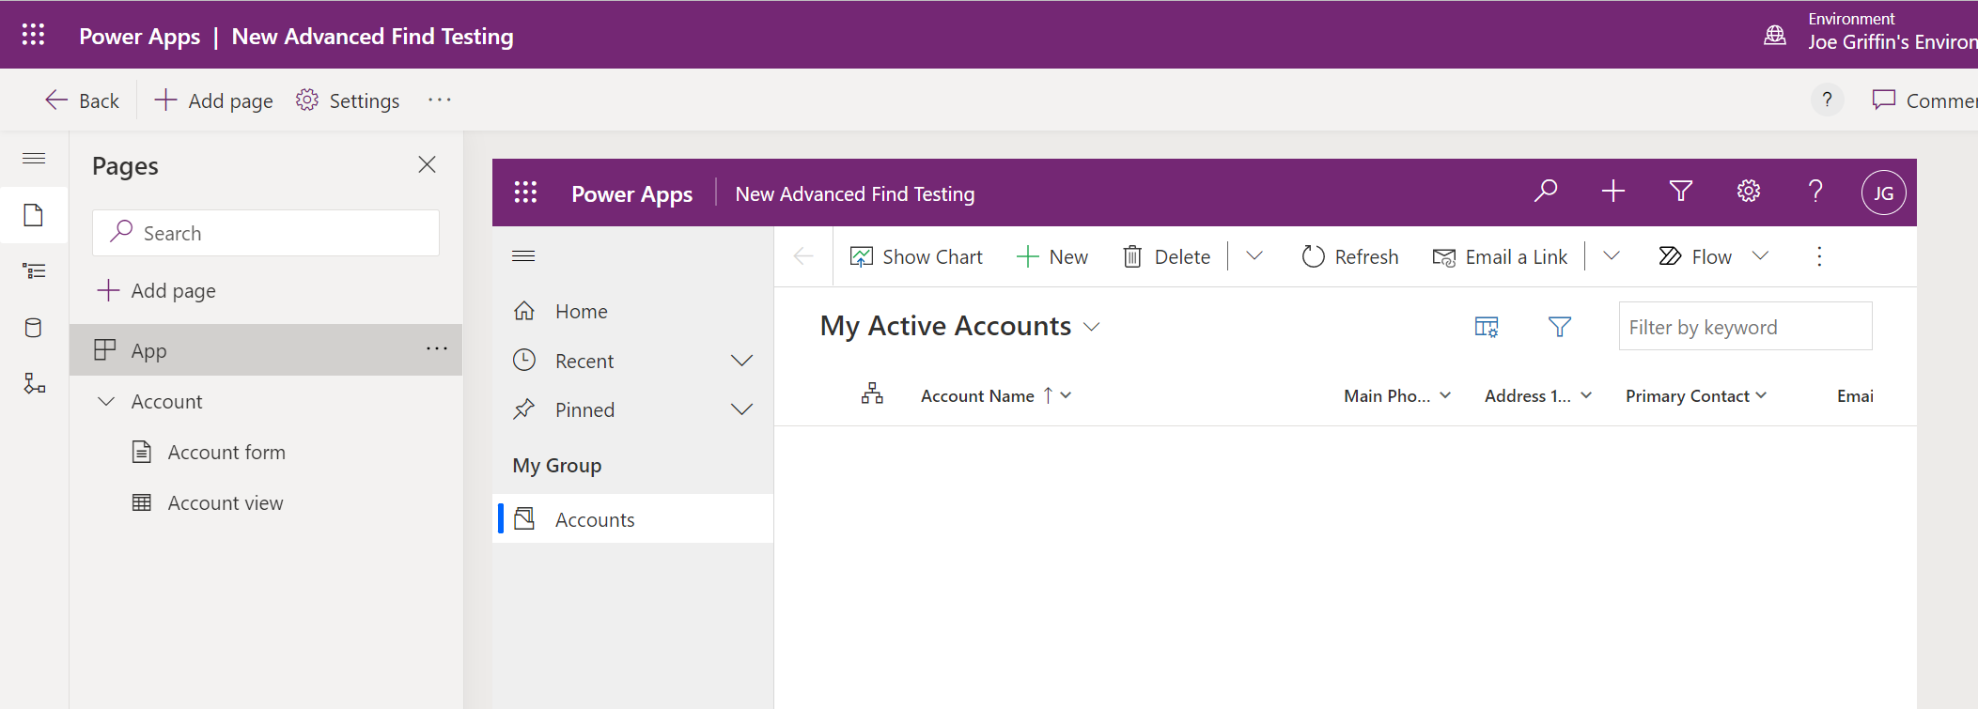Click the Edit columns icon
This screenshot has width=1978, height=709.
click(x=1487, y=327)
